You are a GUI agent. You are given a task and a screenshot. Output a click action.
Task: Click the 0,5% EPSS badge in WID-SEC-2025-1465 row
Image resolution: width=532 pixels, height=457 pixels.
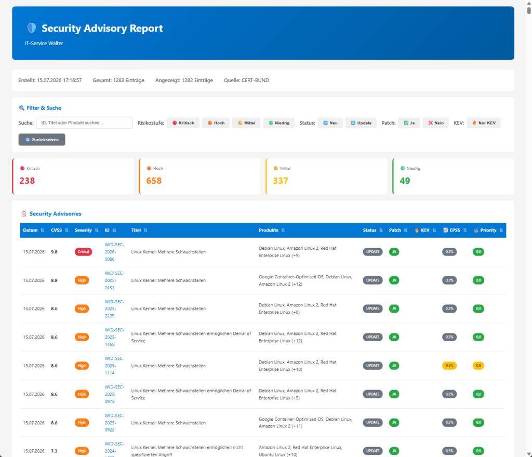pos(449,337)
